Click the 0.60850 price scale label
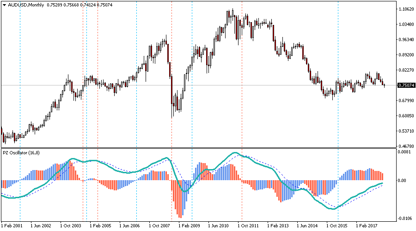416x231 pixels. point(406,116)
